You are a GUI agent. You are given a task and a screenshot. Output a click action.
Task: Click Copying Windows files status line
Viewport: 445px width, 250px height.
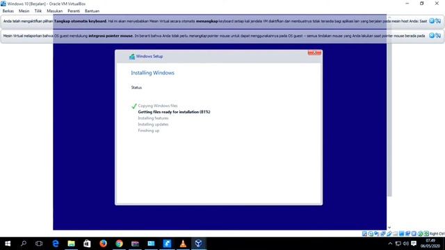click(x=158, y=106)
